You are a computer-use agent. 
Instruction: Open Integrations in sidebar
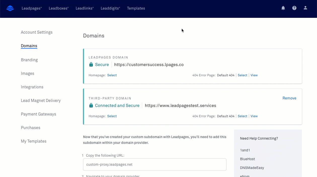pos(32,87)
